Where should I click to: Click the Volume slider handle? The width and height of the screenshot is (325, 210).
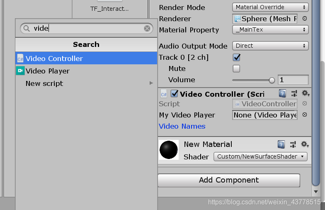point(272,80)
